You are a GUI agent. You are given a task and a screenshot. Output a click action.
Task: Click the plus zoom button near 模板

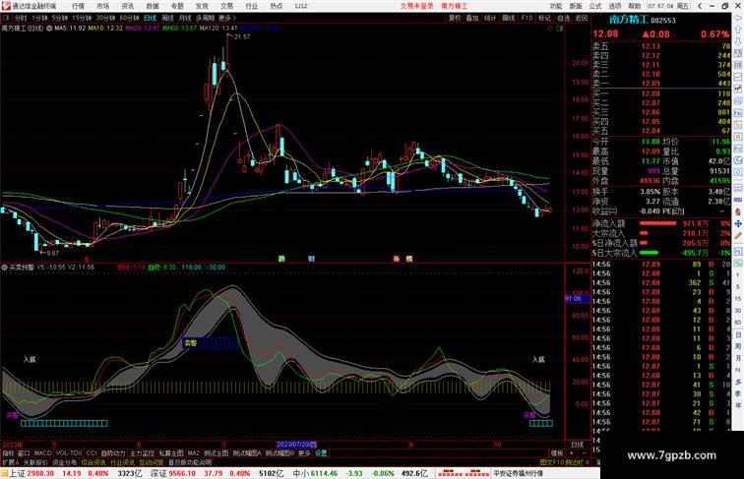point(571,453)
